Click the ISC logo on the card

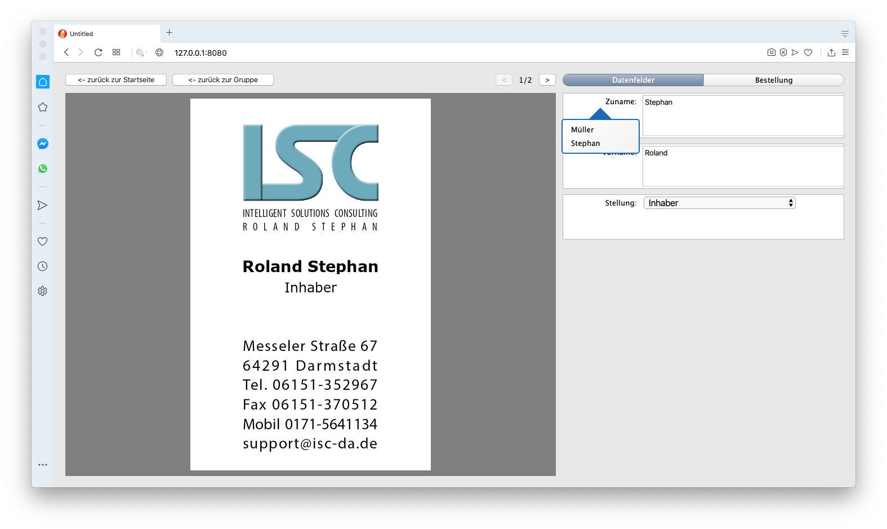[x=310, y=162]
